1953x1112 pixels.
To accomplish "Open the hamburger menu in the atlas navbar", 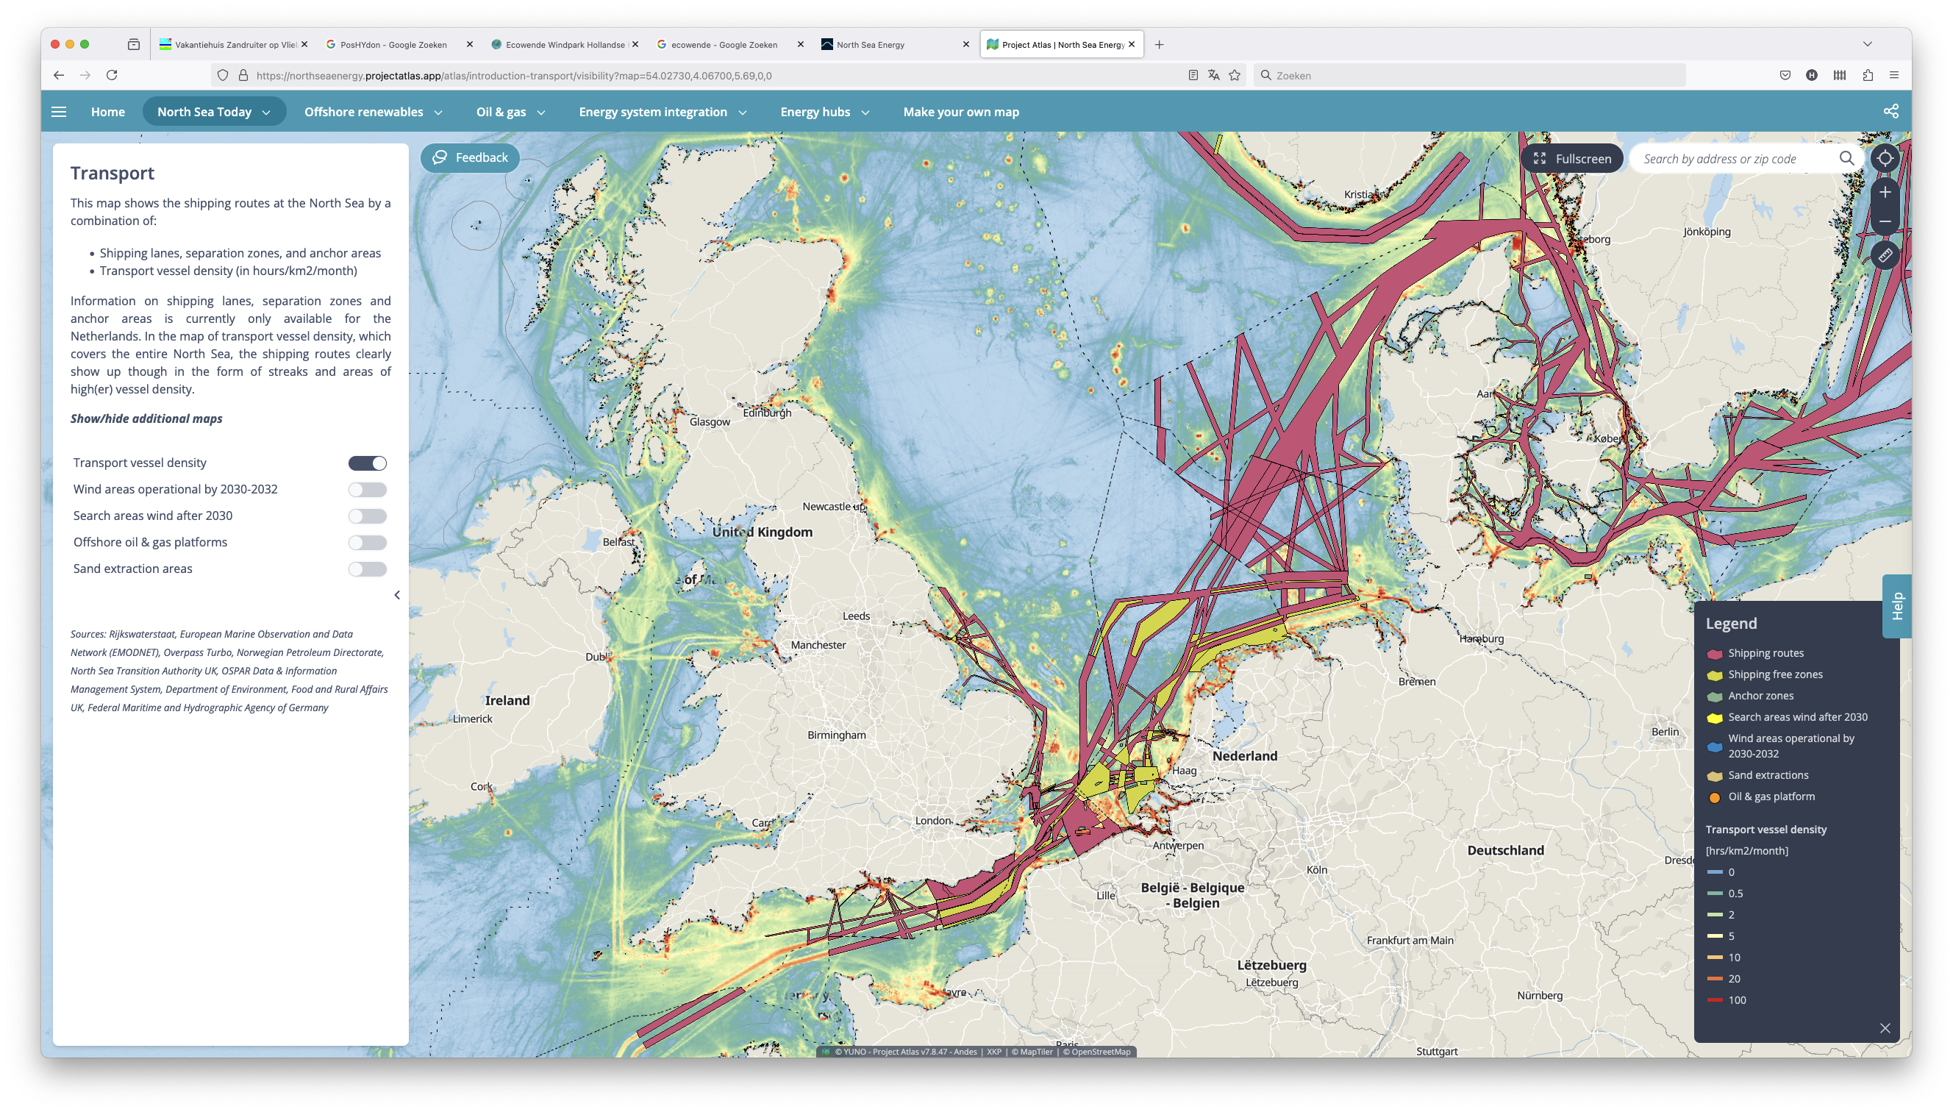I will (x=59, y=112).
